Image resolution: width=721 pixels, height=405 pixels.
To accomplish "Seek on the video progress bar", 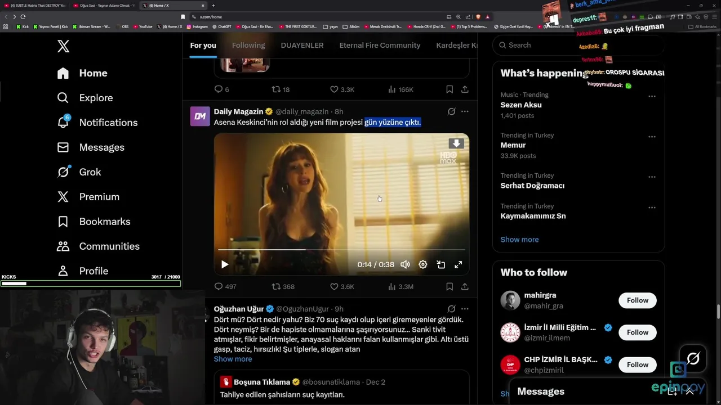I will pyautogui.click(x=341, y=249).
